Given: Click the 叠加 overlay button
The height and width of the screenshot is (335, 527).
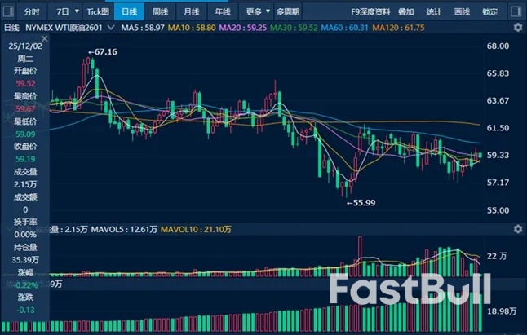Looking at the screenshot, I should click(x=405, y=12).
